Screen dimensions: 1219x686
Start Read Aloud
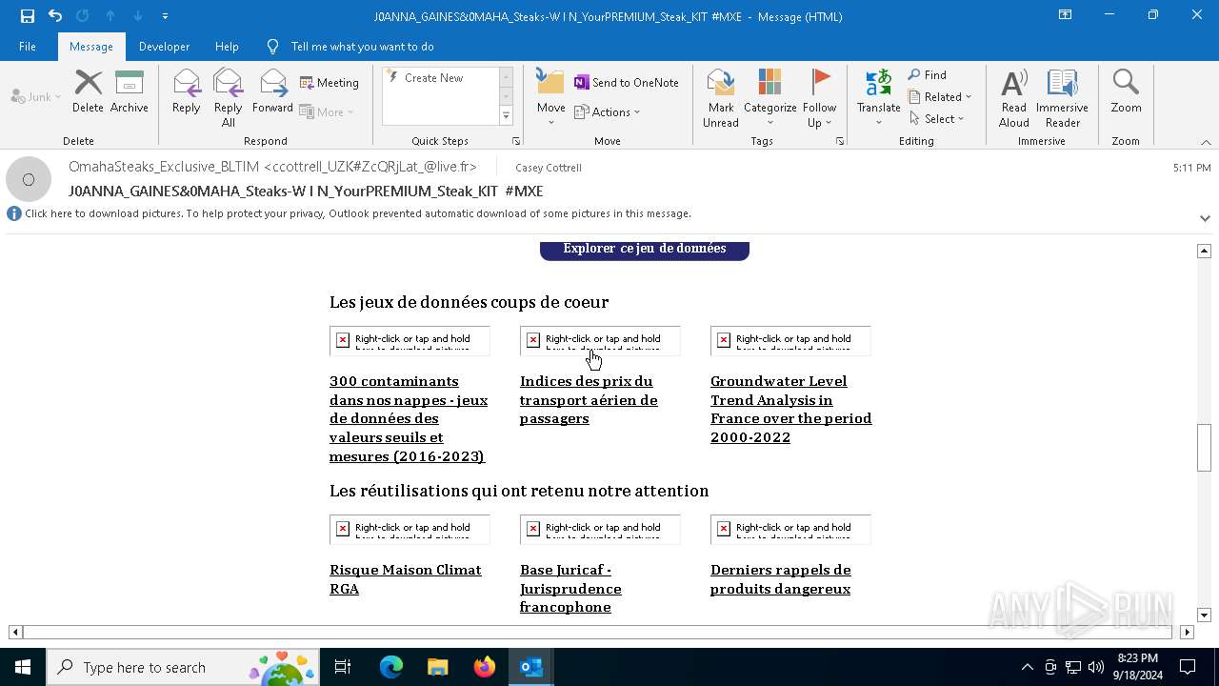point(1014,98)
